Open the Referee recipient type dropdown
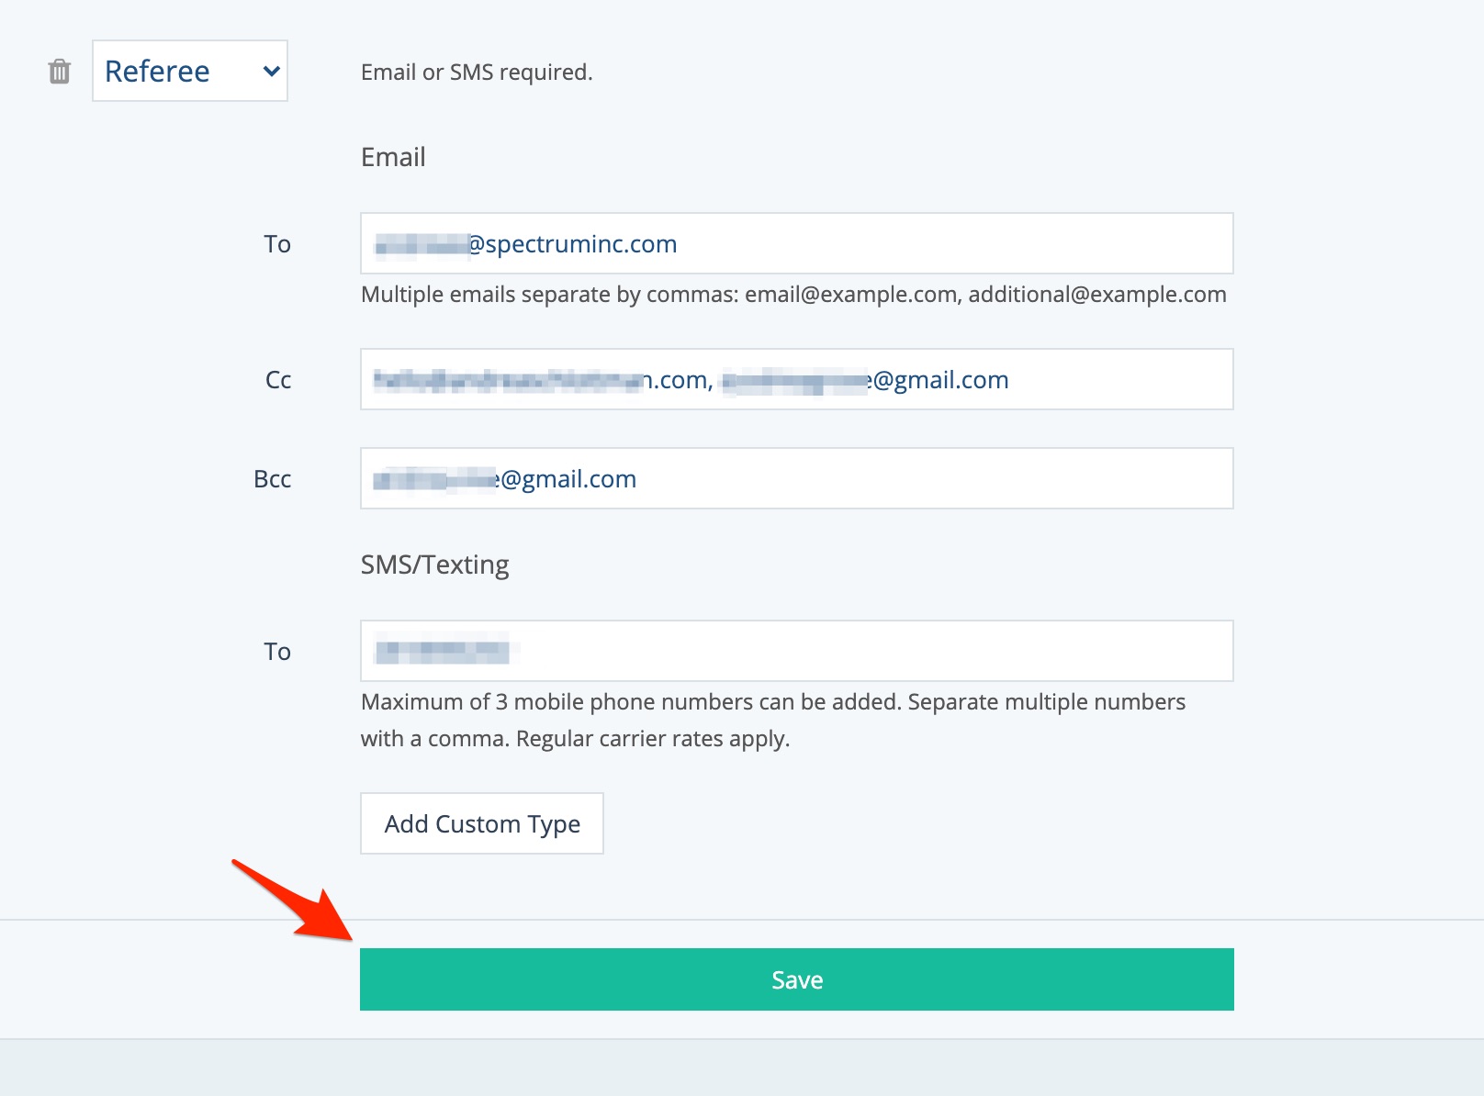 (189, 71)
